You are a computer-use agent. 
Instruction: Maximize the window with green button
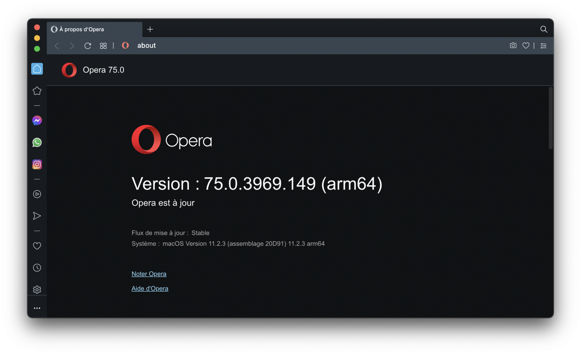pyautogui.click(x=37, y=49)
